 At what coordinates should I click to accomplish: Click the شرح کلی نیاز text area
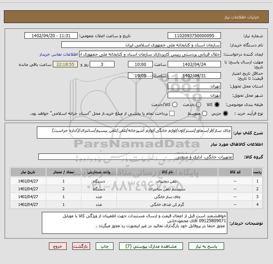tap(134, 133)
